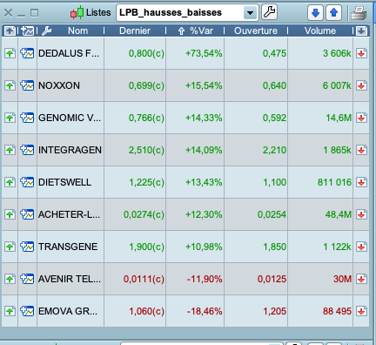The image size is (376, 345).
Task: Click green up arrow for INTEGRAGEN
Action: pos(10,150)
